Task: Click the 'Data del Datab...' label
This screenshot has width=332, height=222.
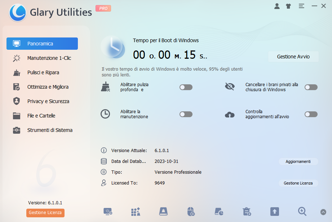Action: click(129, 161)
